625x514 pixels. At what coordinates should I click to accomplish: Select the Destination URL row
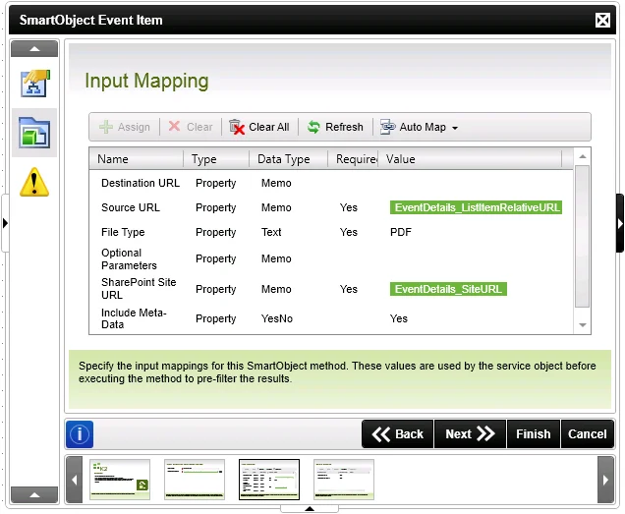pos(331,183)
